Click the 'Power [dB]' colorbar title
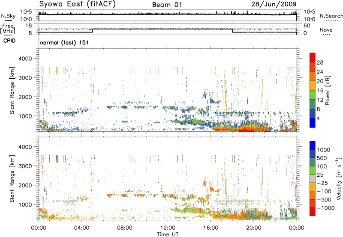 coord(327,91)
